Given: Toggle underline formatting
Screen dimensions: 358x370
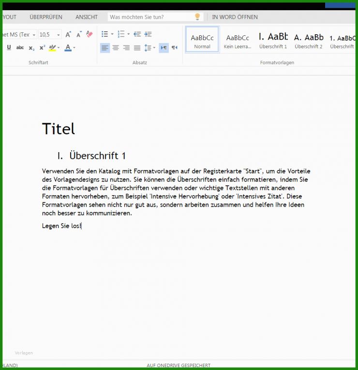Looking at the screenshot, I should [9, 47].
